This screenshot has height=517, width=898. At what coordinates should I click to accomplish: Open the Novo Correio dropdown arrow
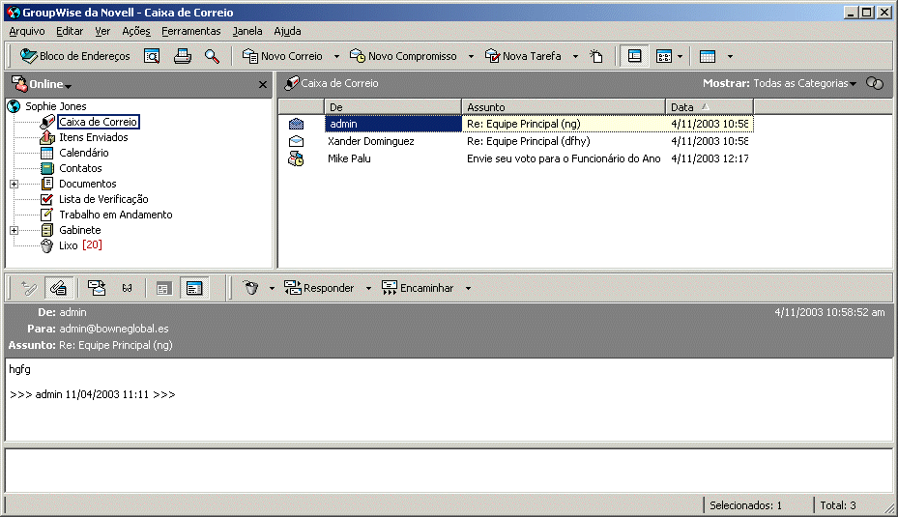(336, 56)
